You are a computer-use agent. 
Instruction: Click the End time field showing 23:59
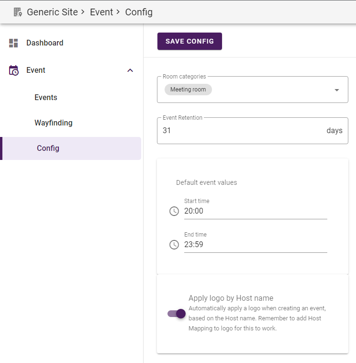255,245
